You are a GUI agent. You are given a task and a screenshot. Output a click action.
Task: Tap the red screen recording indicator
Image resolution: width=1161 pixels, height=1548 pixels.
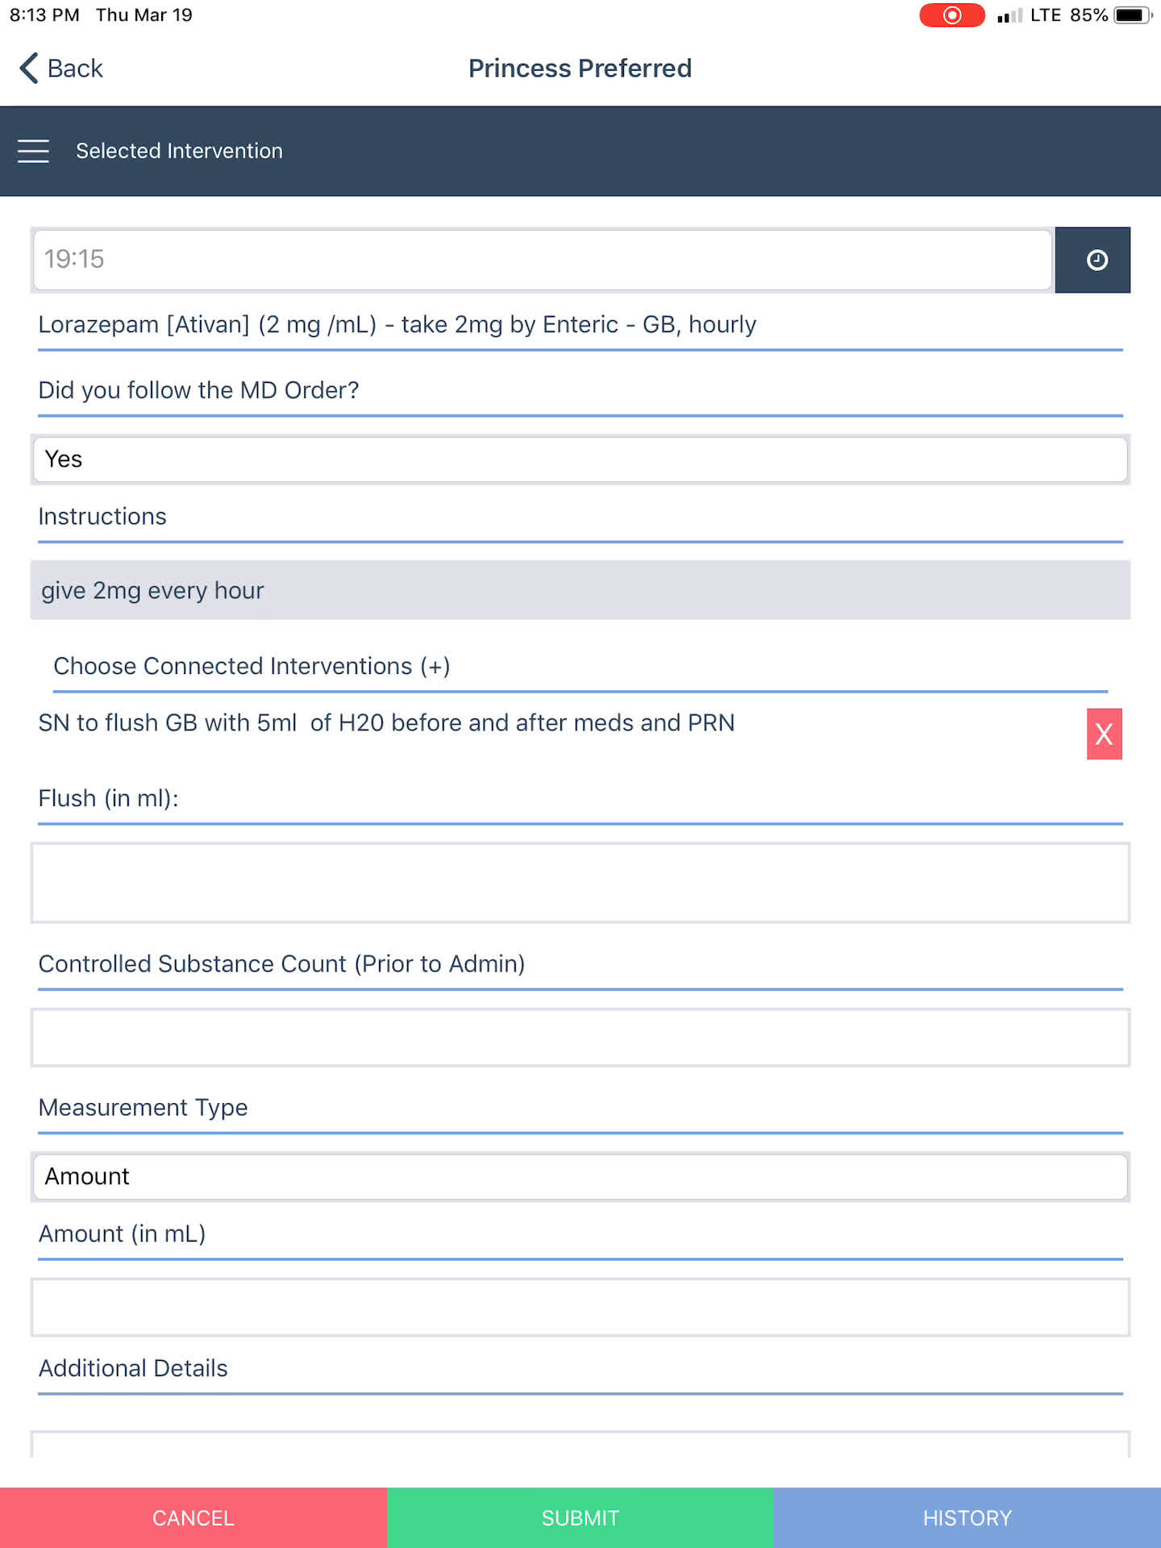pos(951,15)
